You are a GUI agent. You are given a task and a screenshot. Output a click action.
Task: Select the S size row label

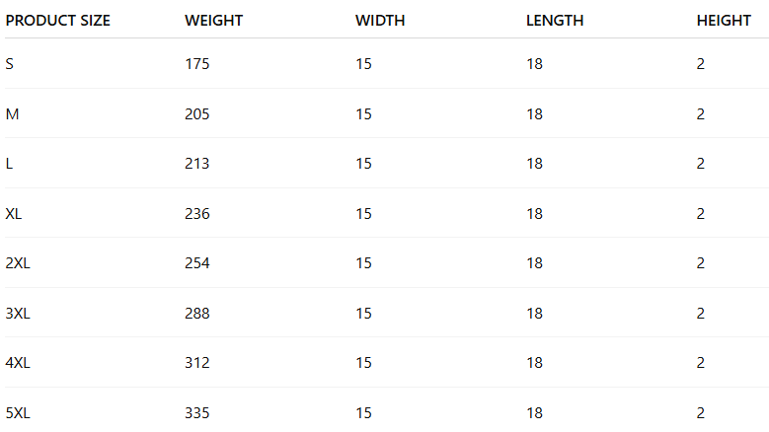(x=10, y=64)
